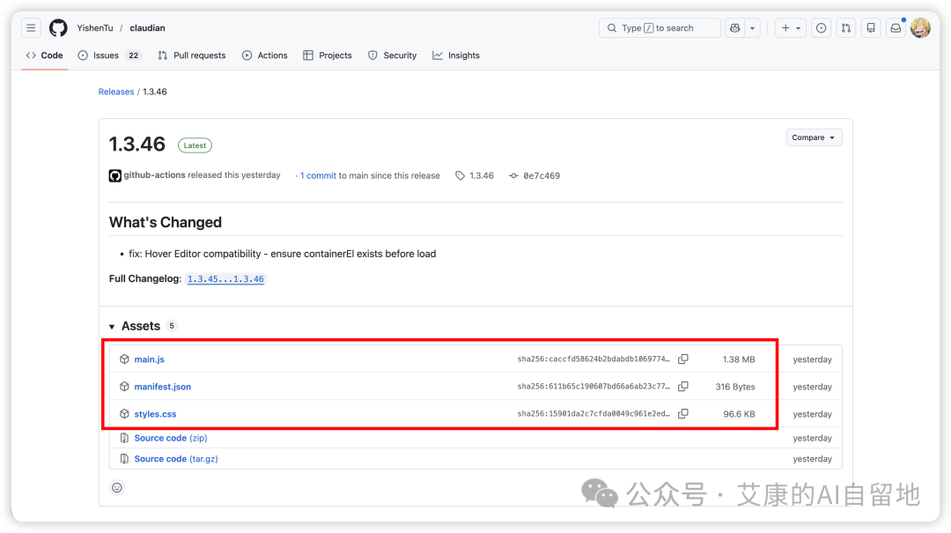Open notifications inbox

pyautogui.click(x=896, y=28)
